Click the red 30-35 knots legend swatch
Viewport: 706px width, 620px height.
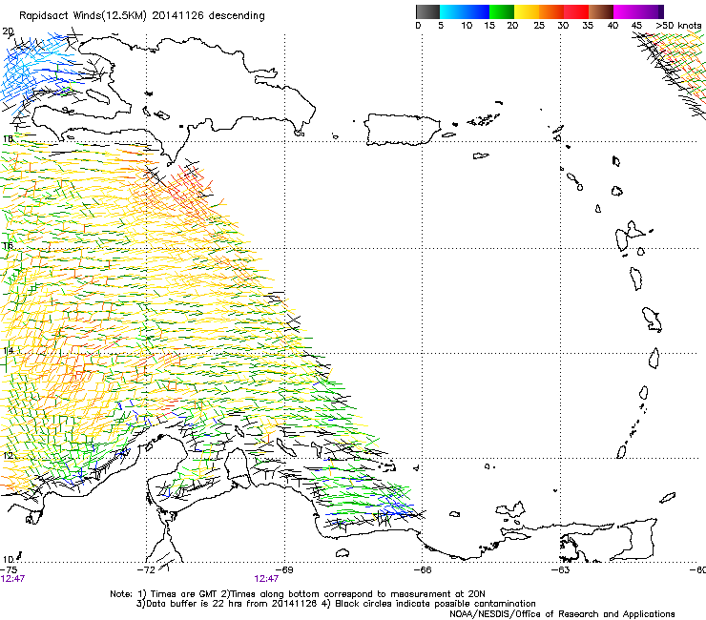coord(576,11)
